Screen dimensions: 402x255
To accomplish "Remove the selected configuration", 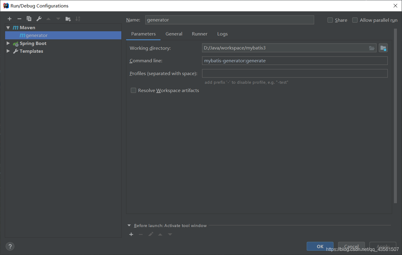I will [19, 19].
